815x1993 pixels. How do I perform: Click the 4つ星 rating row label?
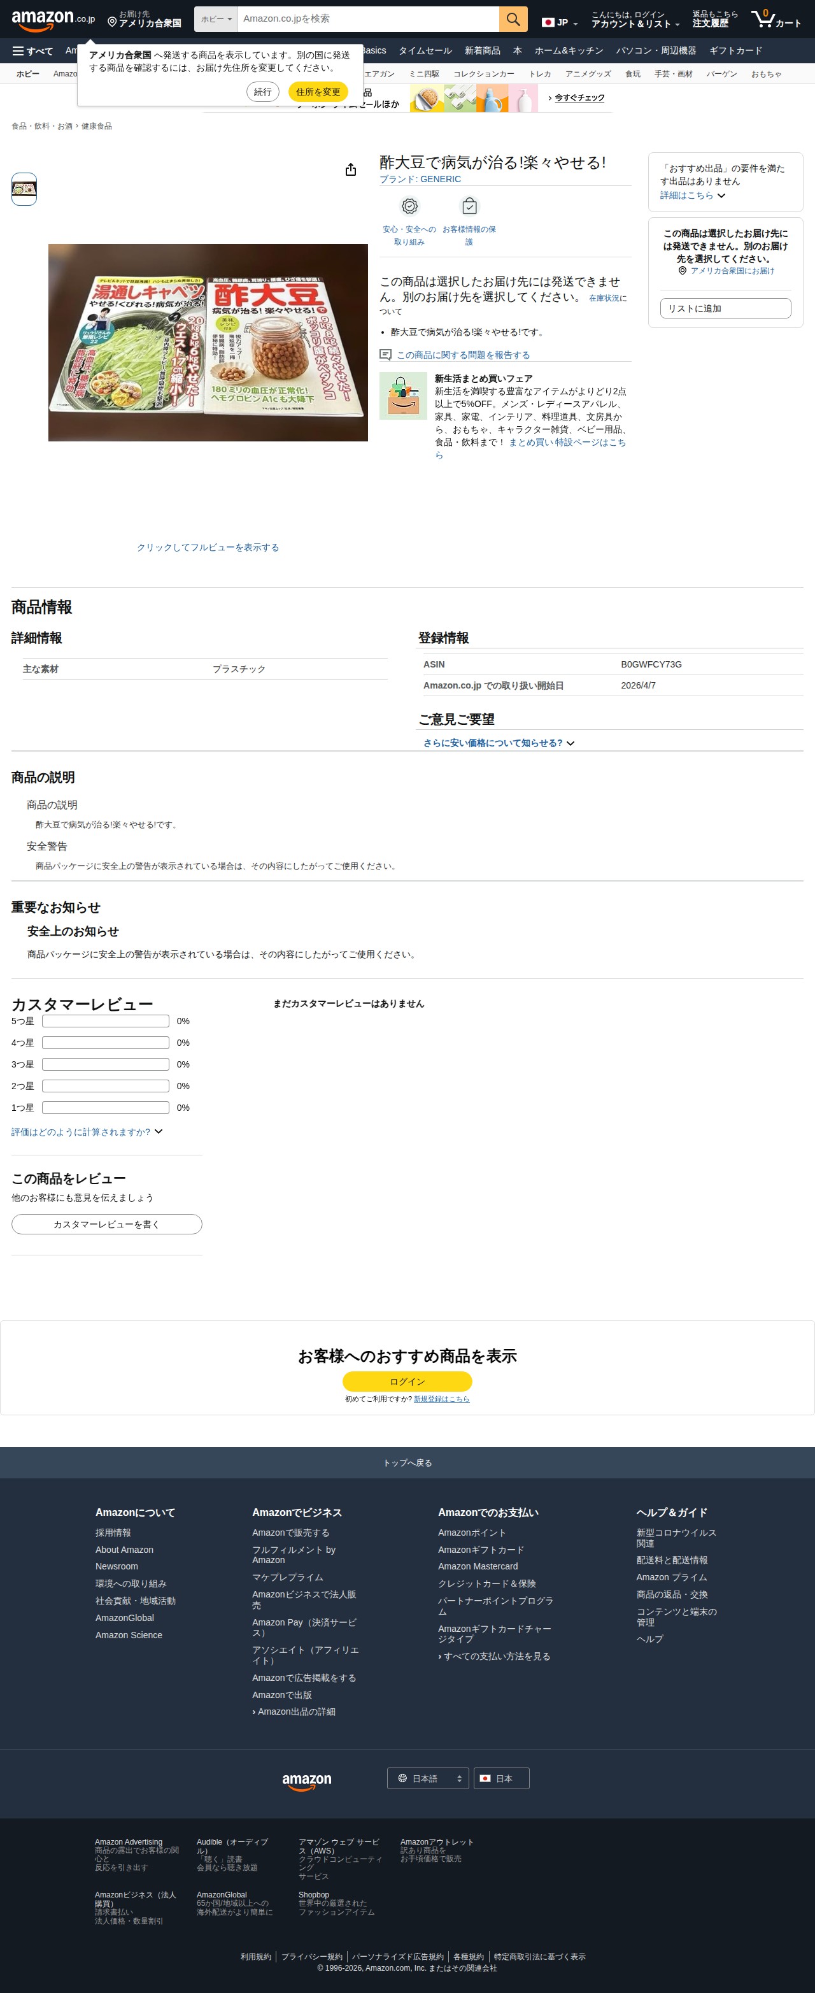pos(22,1043)
